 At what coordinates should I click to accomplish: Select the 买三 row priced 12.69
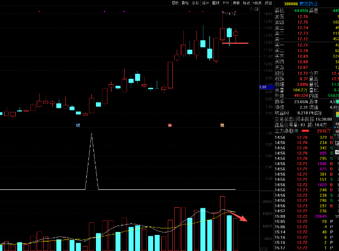coord(307,56)
